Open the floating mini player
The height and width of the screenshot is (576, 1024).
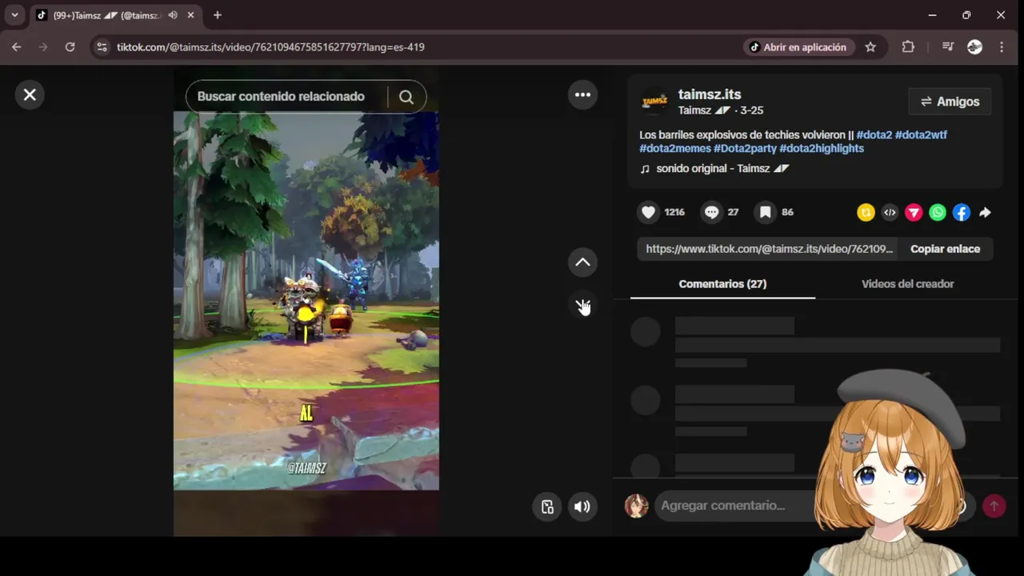point(547,506)
